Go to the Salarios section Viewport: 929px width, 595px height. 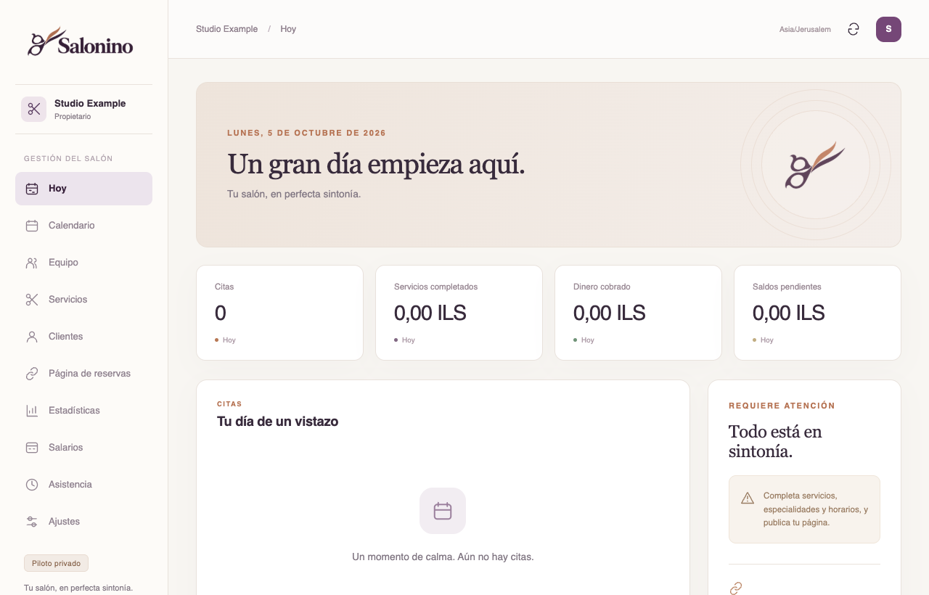click(83, 448)
